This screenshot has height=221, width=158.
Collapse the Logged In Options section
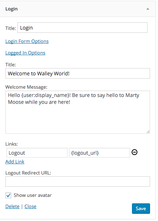25,53
